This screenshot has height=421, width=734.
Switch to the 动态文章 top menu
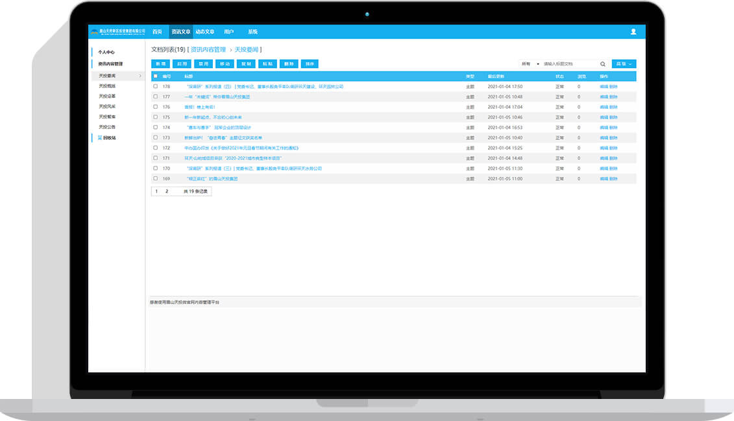coord(204,32)
